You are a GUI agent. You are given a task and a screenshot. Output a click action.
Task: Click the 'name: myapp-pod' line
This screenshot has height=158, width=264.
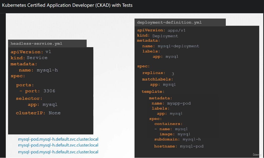point(171,103)
